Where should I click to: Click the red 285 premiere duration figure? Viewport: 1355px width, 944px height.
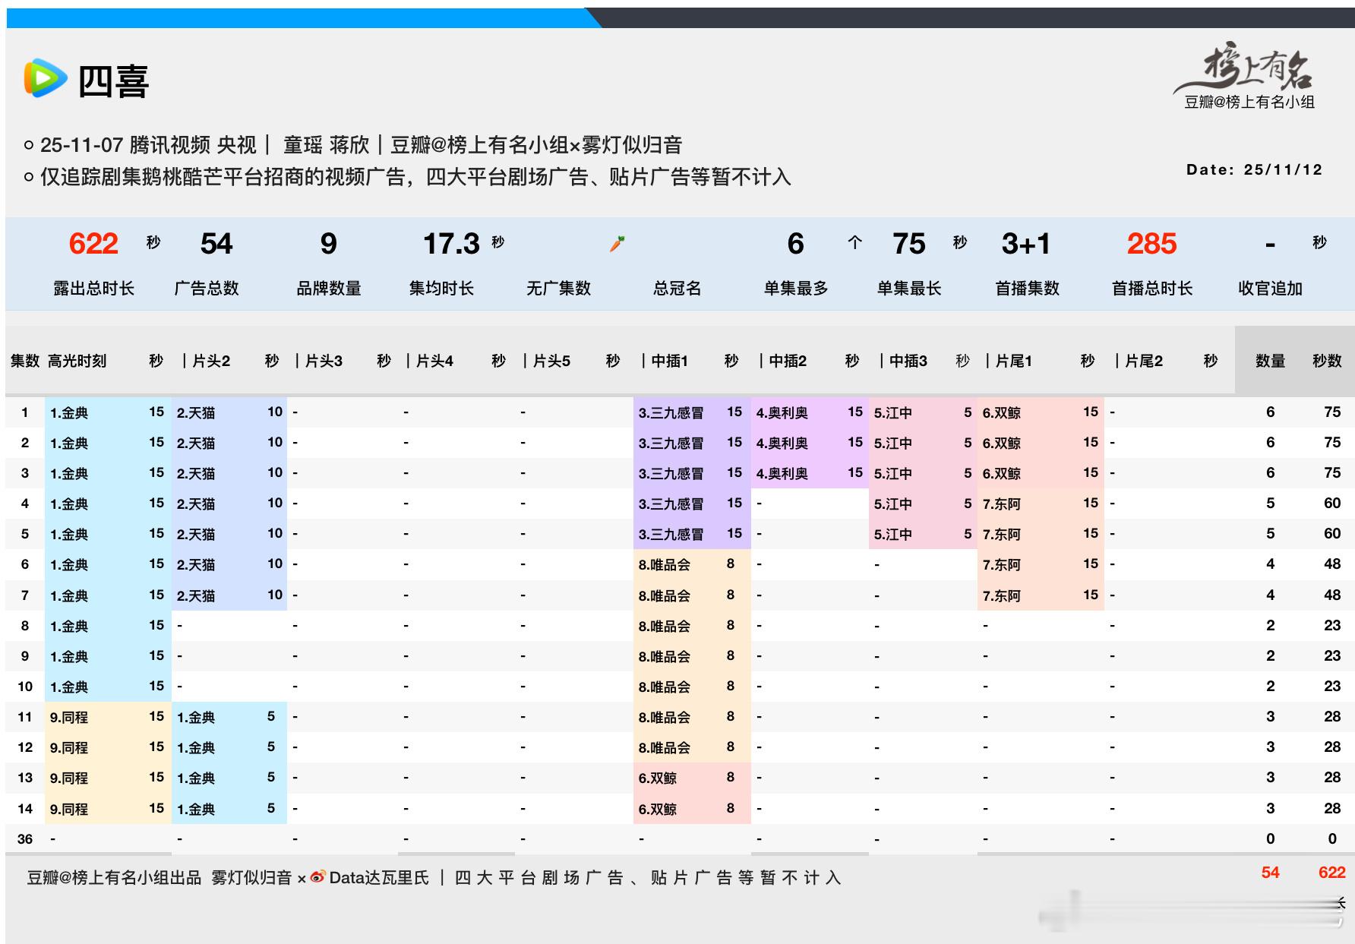[1151, 244]
